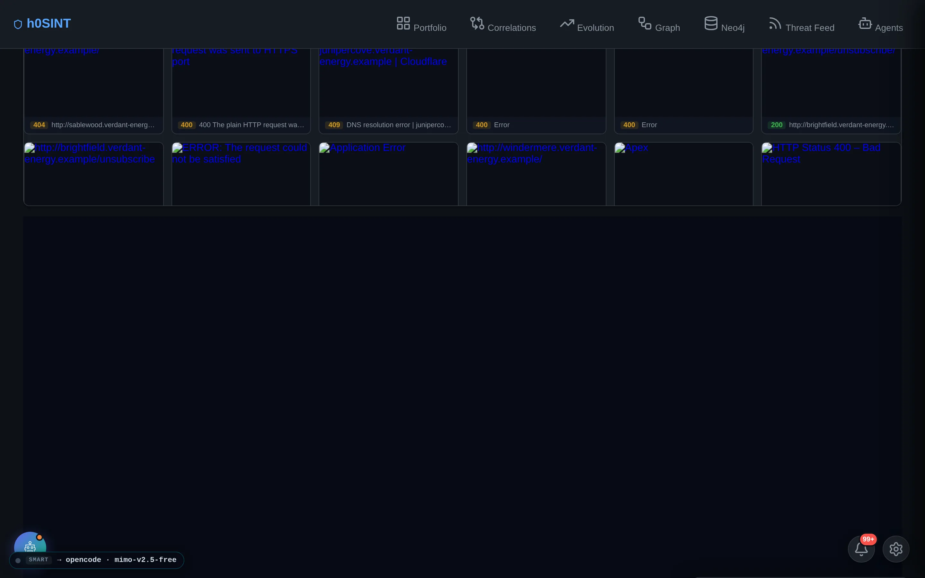The width and height of the screenshot is (925, 578).
Task: Open settings via the gear icon
Action: (x=896, y=549)
